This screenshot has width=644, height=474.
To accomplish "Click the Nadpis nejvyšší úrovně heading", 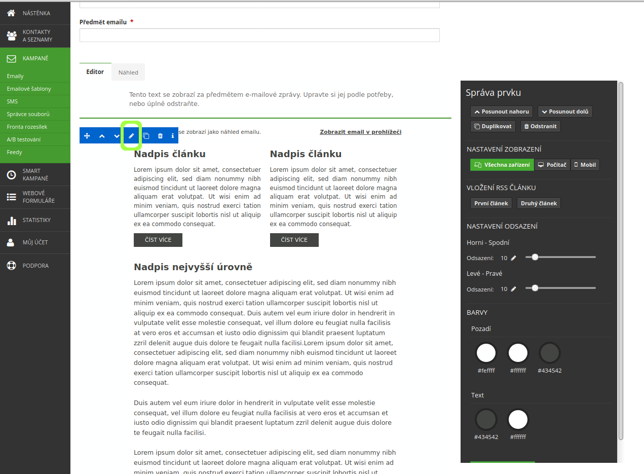I will point(193,267).
